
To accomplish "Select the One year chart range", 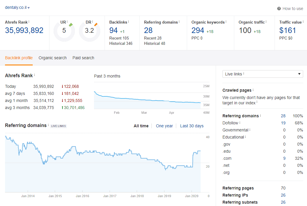I will [x=164, y=126].
